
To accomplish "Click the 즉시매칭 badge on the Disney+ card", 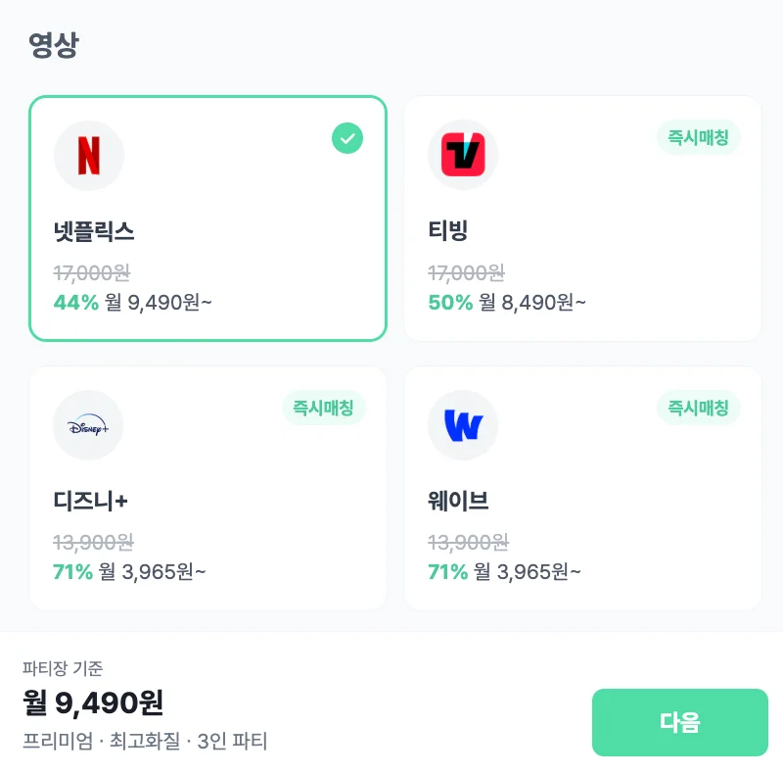I will pyautogui.click(x=324, y=409).
